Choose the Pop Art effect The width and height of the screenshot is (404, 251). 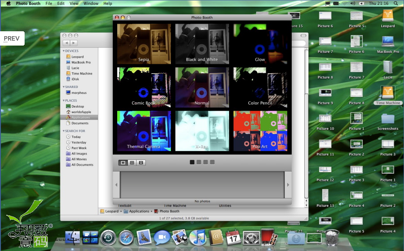260,131
